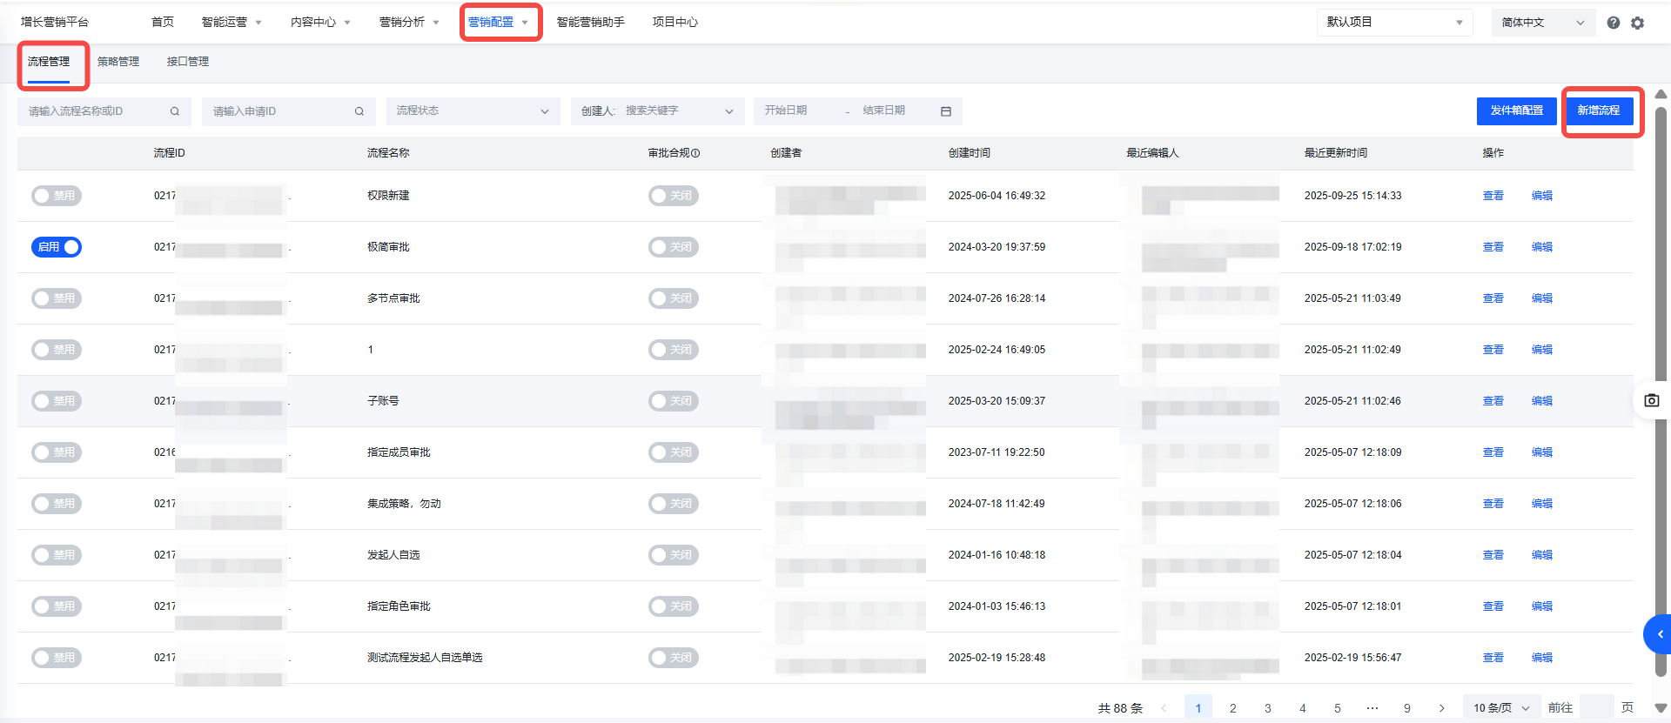Open the calendar icon in date range
This screenshot has width=1671, height=723.
click(946, 111)
